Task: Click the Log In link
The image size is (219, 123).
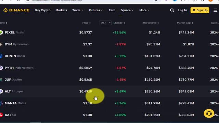Action: pos(182,10)
